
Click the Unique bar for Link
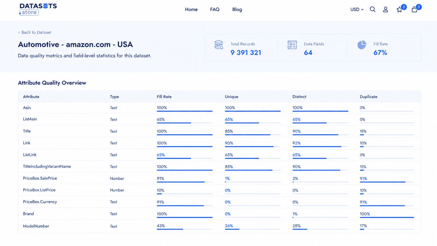(x=253, y=147)
